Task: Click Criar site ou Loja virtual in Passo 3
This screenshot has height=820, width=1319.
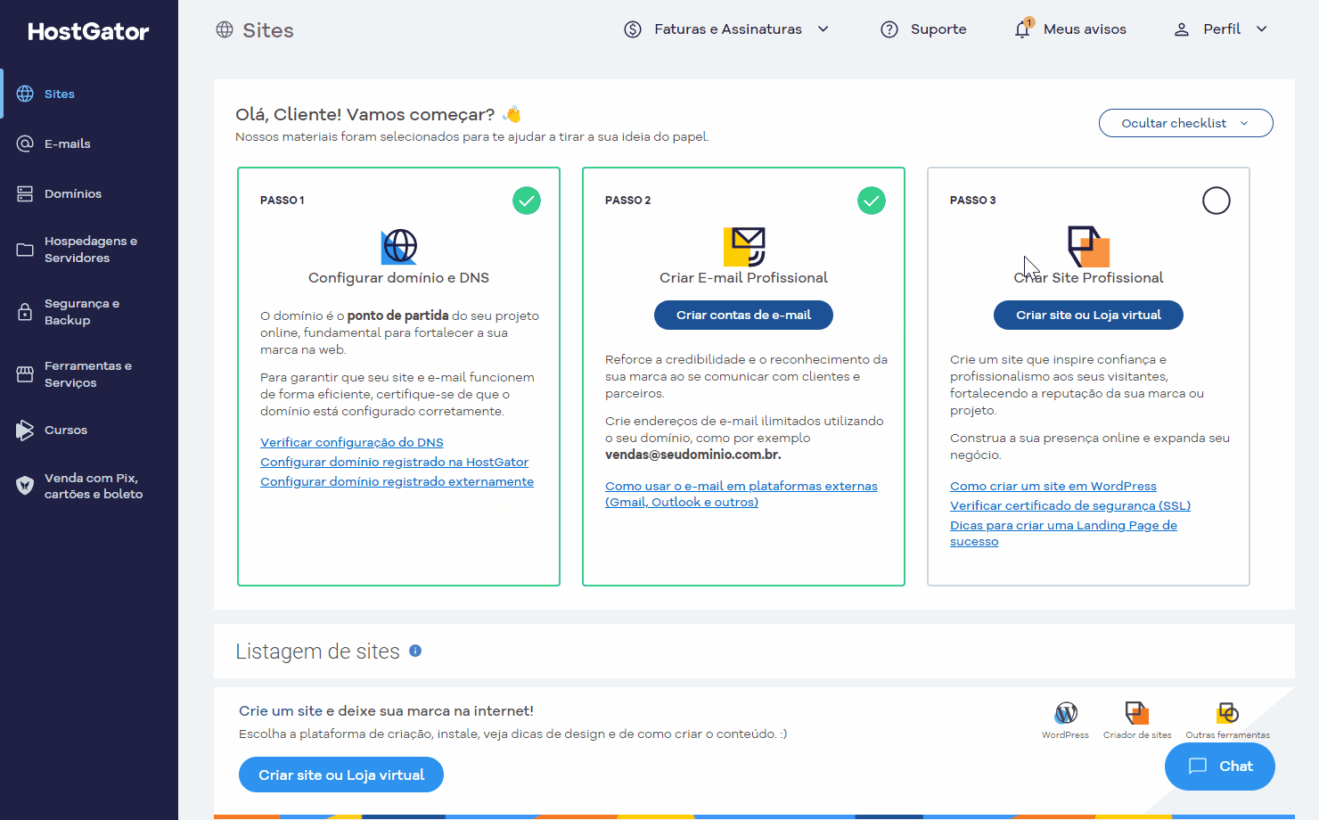Action: click(1088, 315)
